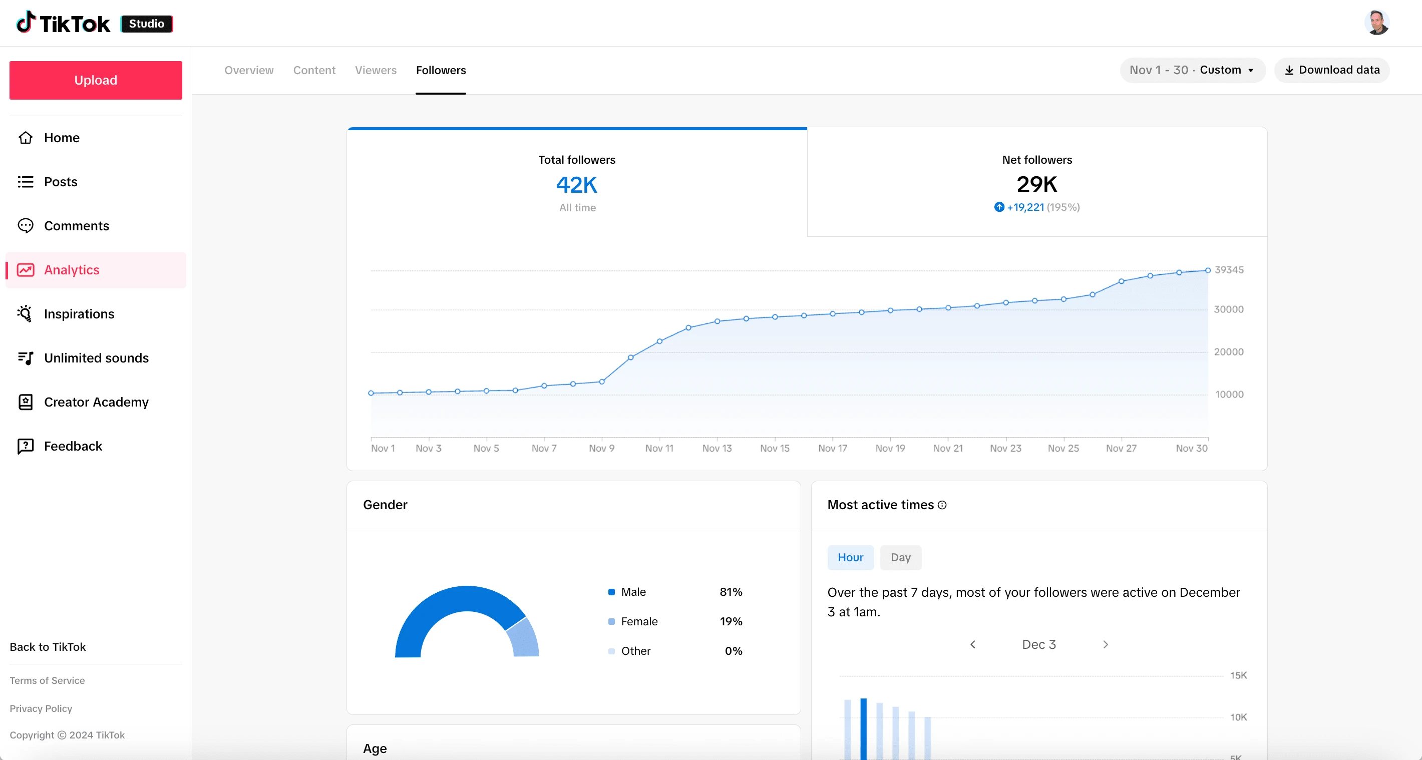Click the Upload button
The image size is (1422, 760).
click(x=94, y=80)
